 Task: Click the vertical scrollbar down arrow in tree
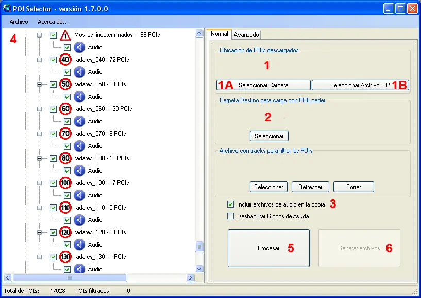click(199, 269)
